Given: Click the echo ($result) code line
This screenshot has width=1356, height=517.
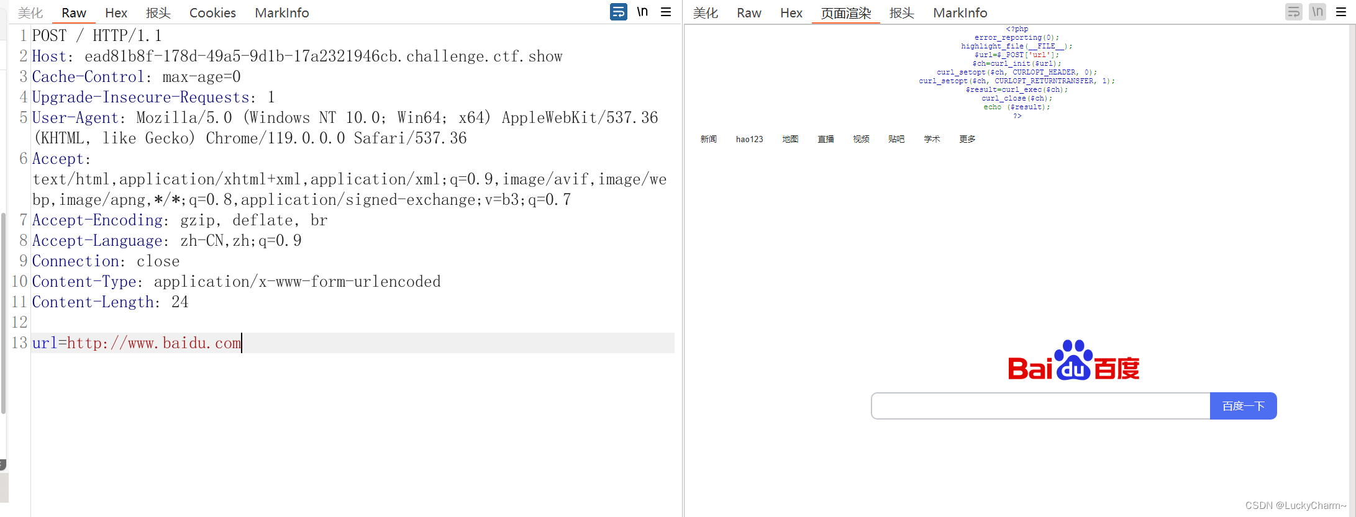Looking at the screenshot, I should (1017, 107).
